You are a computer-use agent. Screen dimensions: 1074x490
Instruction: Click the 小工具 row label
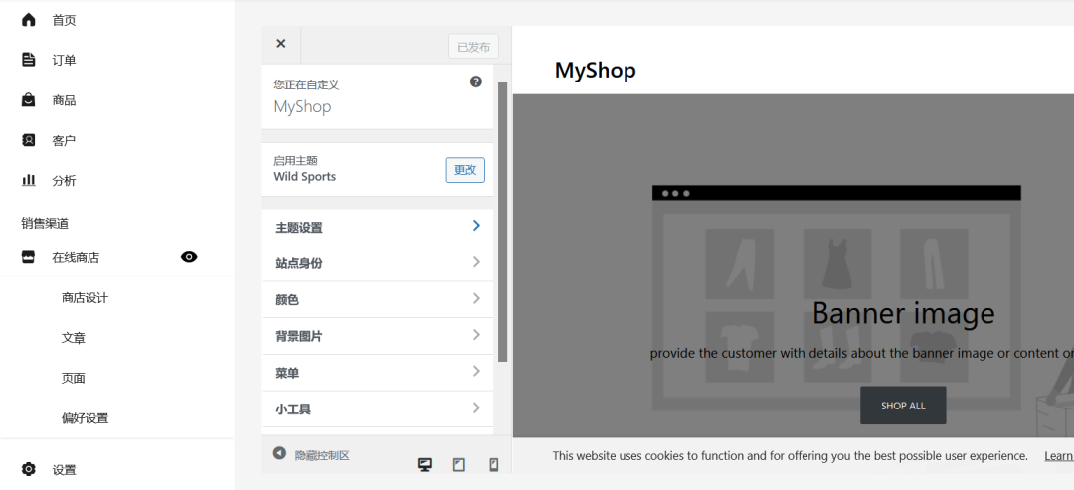(293, 409)
